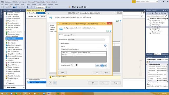Select Preview page in REST Source Editor

click(52, 29)
